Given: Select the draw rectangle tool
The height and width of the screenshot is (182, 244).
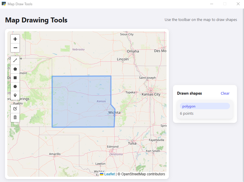Looking at the screenshot, I should [15, 78].
